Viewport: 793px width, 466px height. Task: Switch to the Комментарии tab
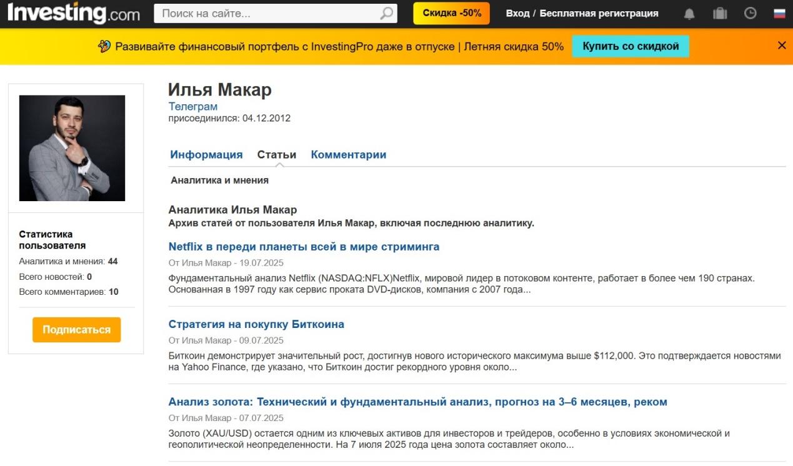tap(349, 155)
